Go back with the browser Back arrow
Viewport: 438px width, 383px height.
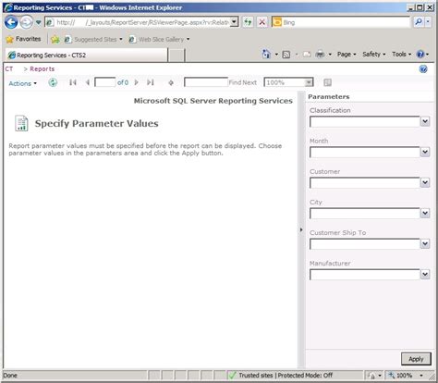point(11,22)
